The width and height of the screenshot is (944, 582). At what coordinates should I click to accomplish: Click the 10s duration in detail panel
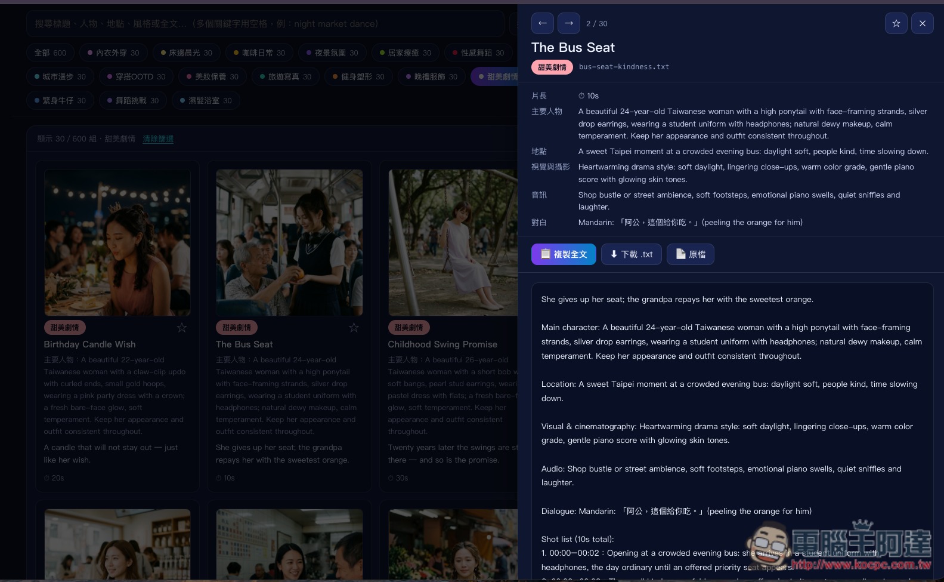click(x=589, y=96)
